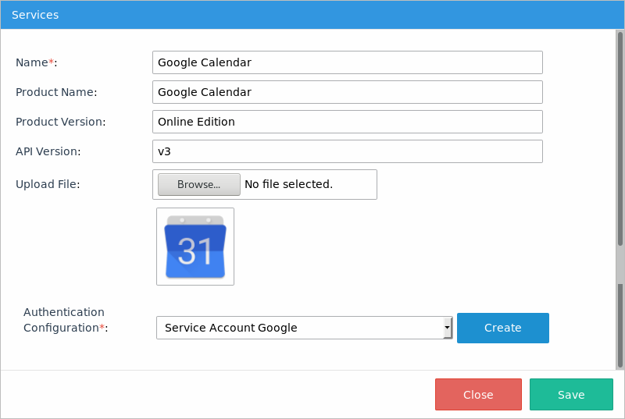Click the Product Version label

pyautogui.click(x=60, y=122)
